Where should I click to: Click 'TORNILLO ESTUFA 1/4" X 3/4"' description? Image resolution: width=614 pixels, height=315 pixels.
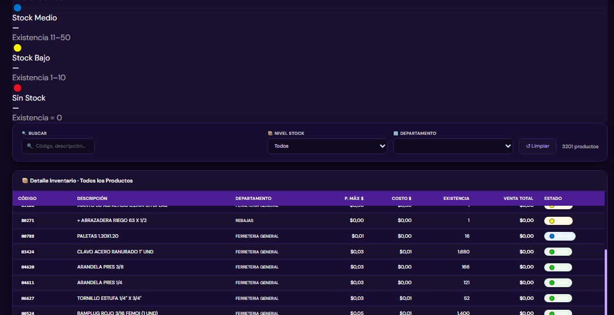tap(109, 298)
